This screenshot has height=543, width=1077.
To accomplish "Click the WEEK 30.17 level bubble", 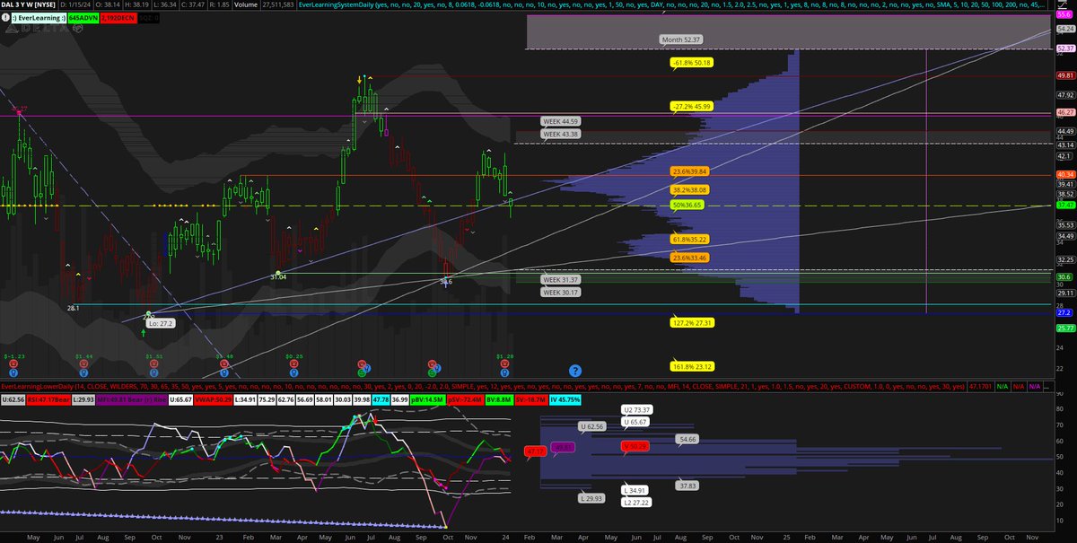I will (x=561, y=292).
